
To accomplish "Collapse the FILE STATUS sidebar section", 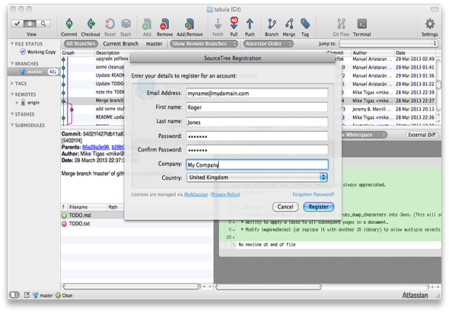I will [12, 44].
